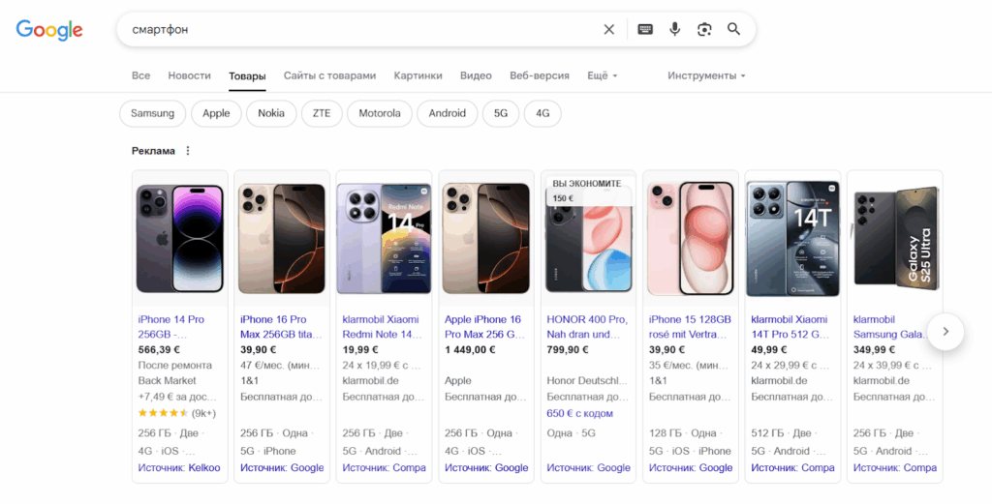
Task: Filter by the ZTE chip
Action: pyautogui.click(x=322, y=114)
